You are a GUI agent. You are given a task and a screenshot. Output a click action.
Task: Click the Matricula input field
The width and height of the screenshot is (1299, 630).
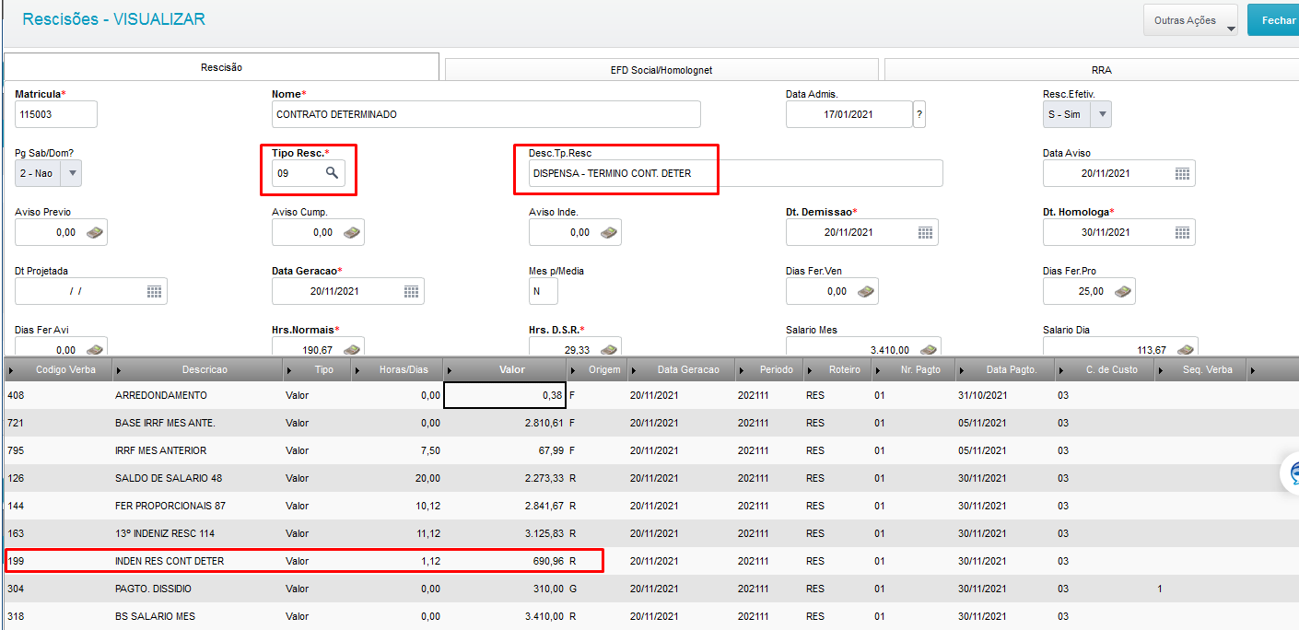click(56, 114)
